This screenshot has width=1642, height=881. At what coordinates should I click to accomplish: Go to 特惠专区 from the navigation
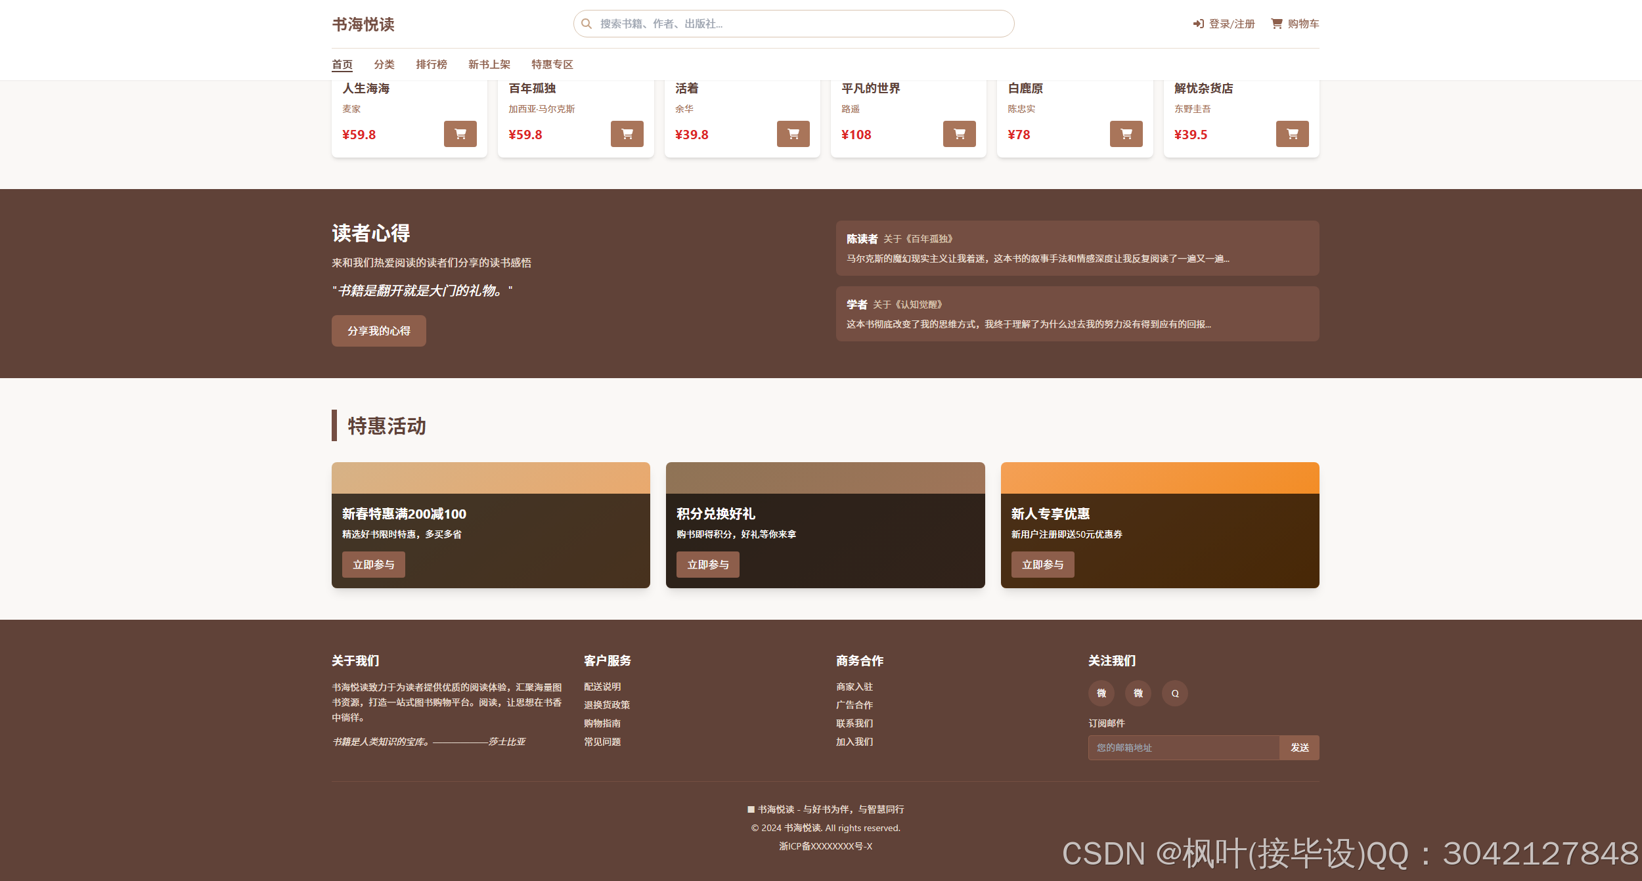point(551,64)
